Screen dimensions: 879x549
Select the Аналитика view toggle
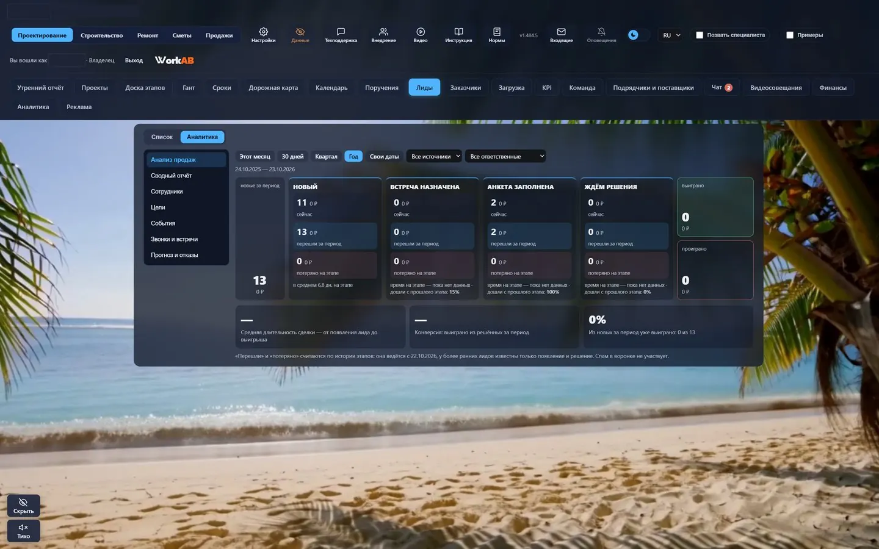(x=202, y=137)
